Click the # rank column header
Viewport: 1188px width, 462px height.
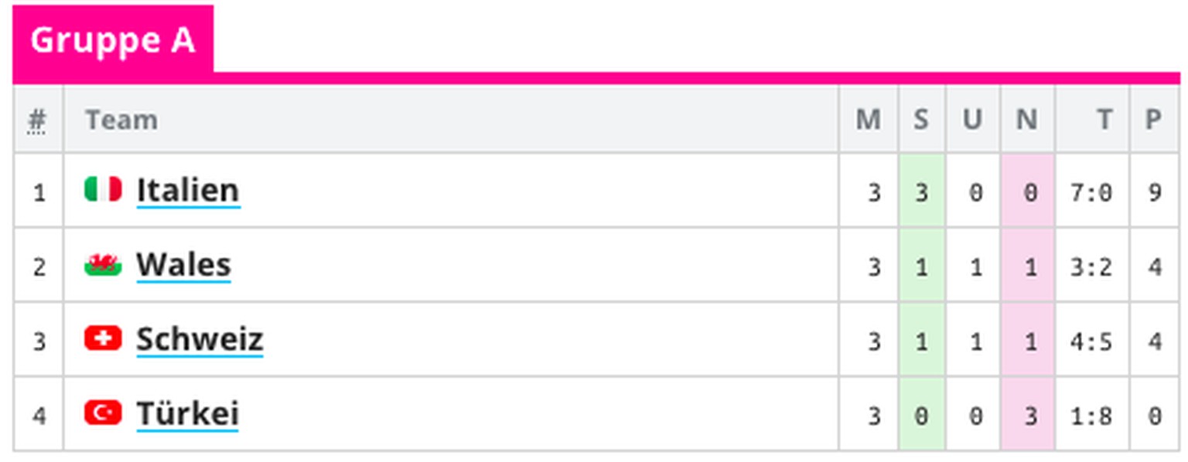click(37, 120)
